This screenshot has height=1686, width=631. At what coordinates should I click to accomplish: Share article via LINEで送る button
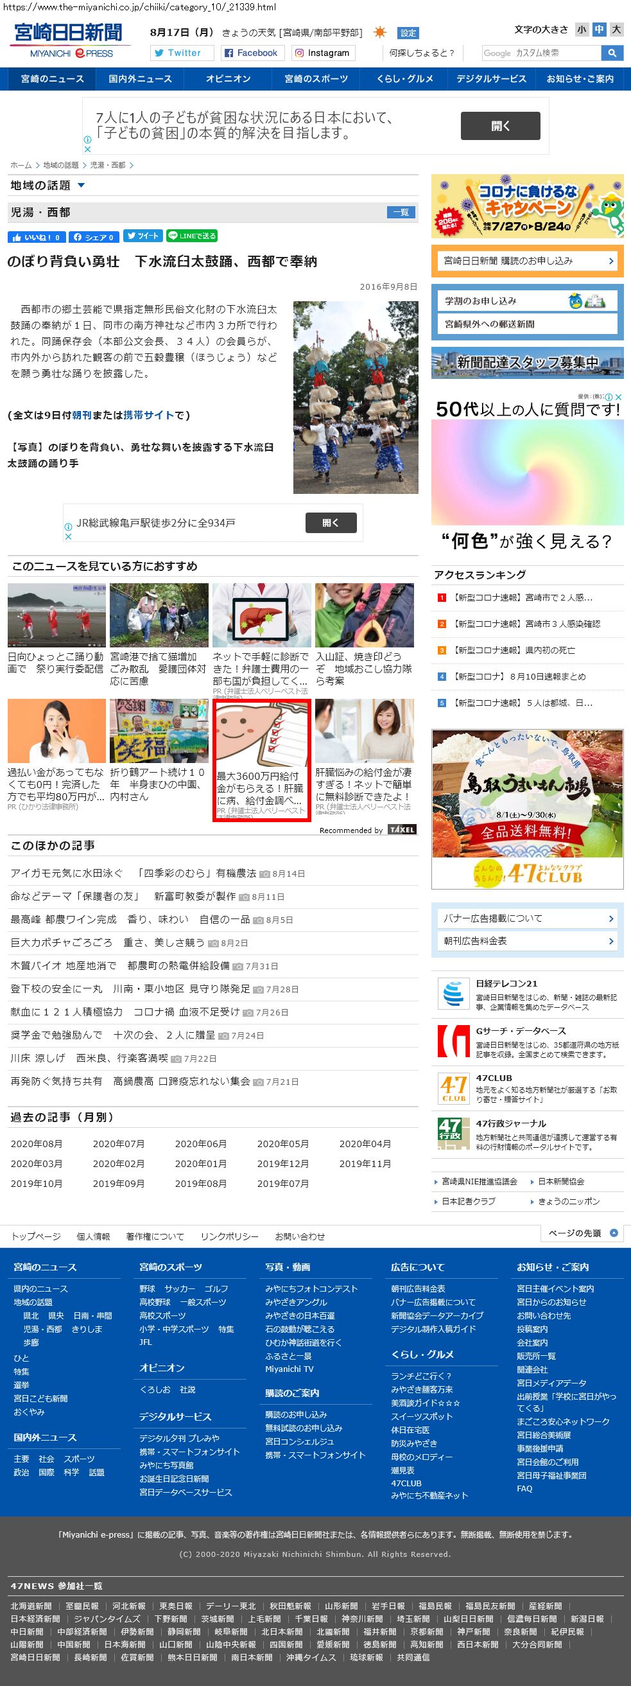point(191,236)
